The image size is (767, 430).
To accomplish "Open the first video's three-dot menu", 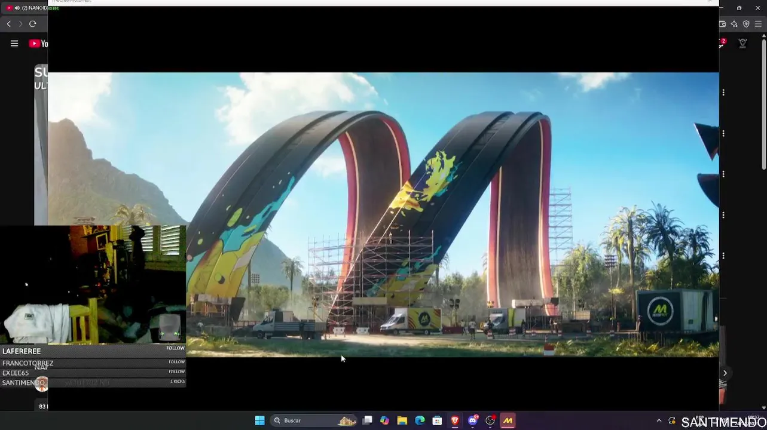I will pyautogui.click(x=723, y=93).
